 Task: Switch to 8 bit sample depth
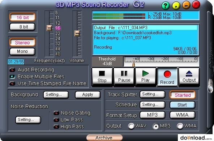pos(22,27)
